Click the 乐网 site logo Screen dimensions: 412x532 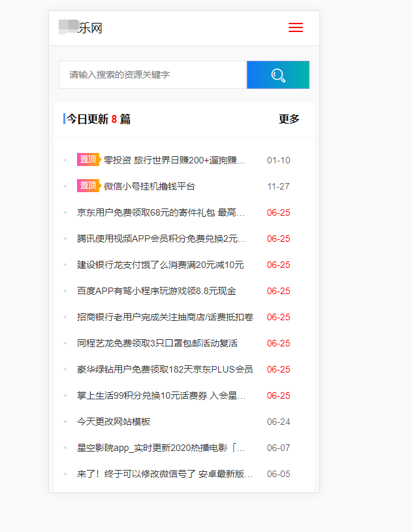[81, 27]
